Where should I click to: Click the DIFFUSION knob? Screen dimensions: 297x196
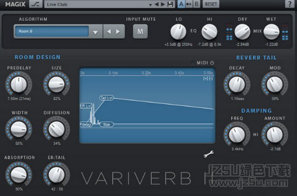coord(56,129)
